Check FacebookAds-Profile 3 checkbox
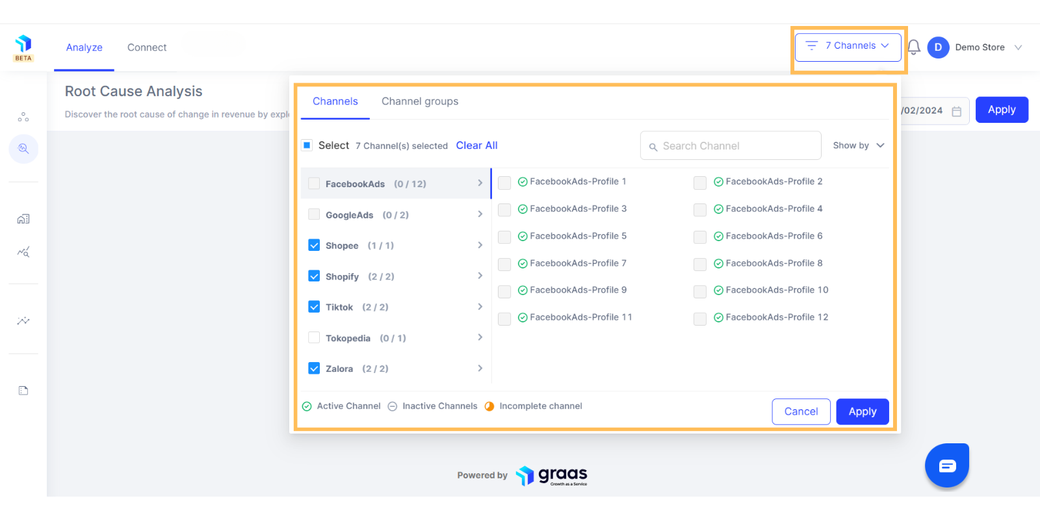Screen dimensions: 1040x520 pyautogui.click(x=504, y=210)
